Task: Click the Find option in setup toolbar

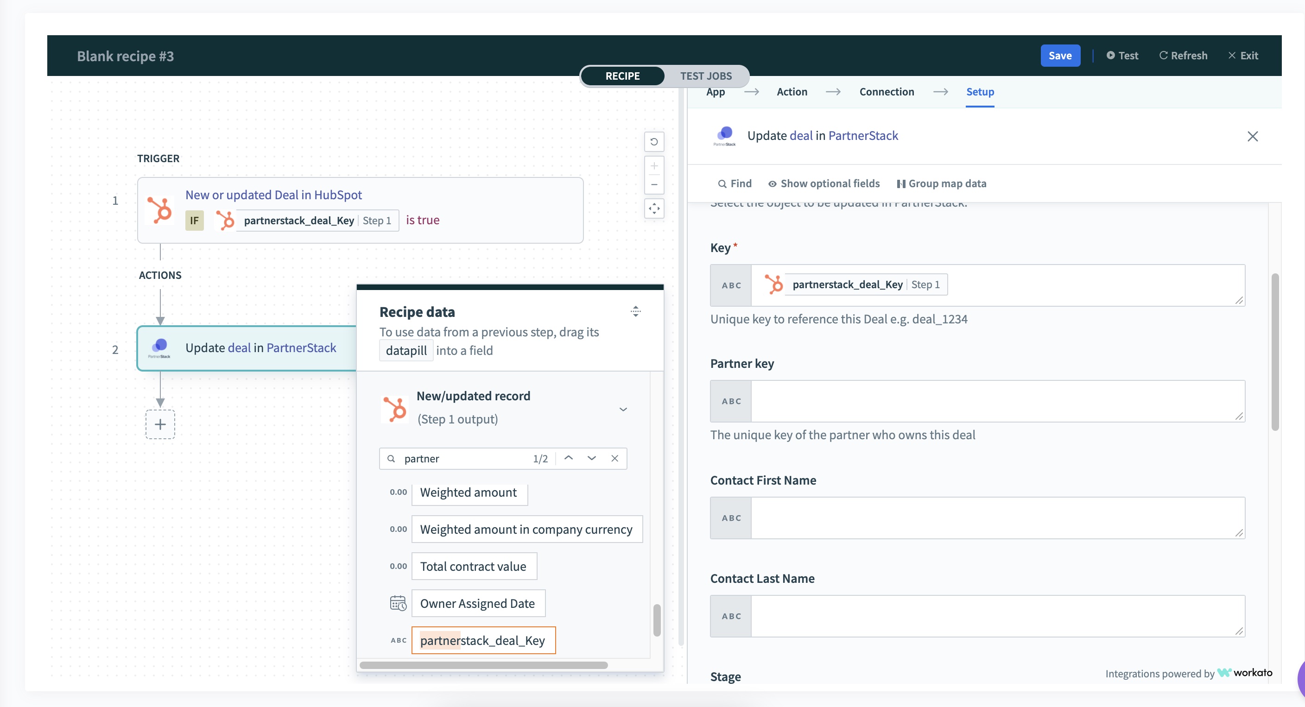Action: click(735, 183)
